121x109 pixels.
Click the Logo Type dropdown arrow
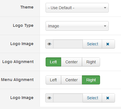[105, 26]
